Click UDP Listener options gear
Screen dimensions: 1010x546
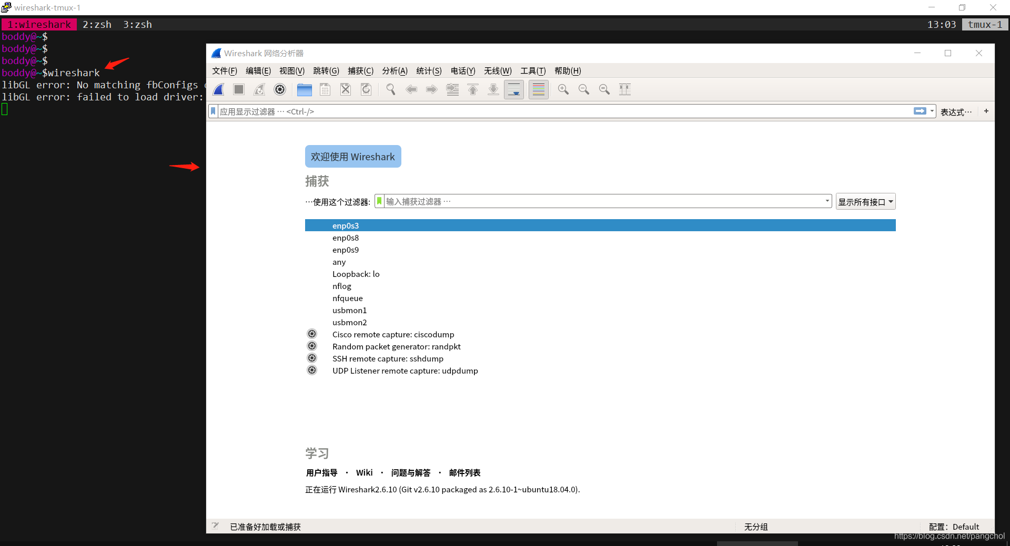[x=312, y=370]
